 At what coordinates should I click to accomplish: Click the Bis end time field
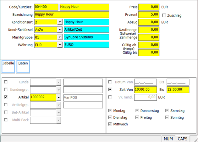[x=178, y=90]
